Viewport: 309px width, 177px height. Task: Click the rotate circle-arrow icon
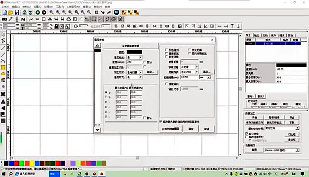pos(76,26)
